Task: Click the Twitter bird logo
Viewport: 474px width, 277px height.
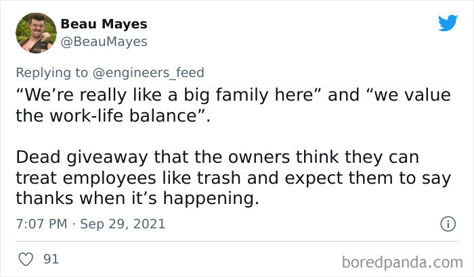Action: pyautogui.click(x=448, y=24)
